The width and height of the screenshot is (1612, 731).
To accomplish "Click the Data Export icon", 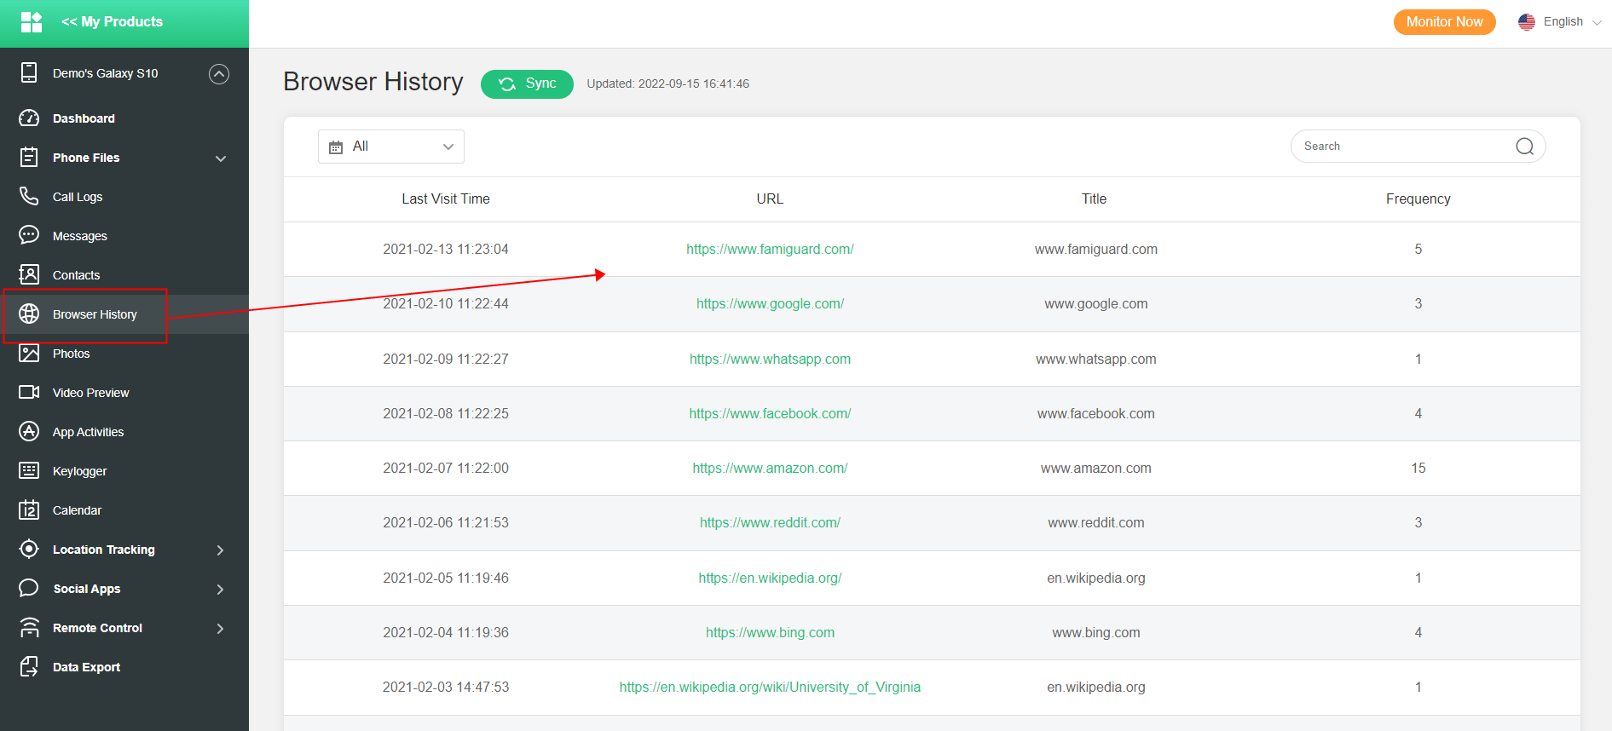I will (x=29, y=666).
